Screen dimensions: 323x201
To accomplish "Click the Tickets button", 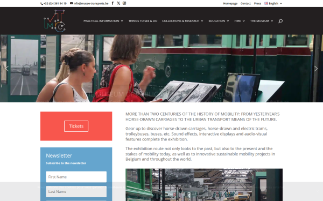I will click(76, 126).
